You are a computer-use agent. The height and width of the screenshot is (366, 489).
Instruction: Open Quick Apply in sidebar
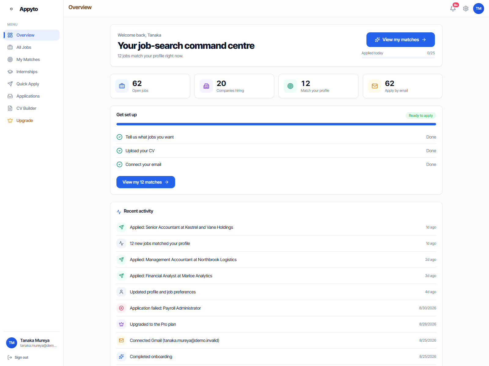pos(31,84)
